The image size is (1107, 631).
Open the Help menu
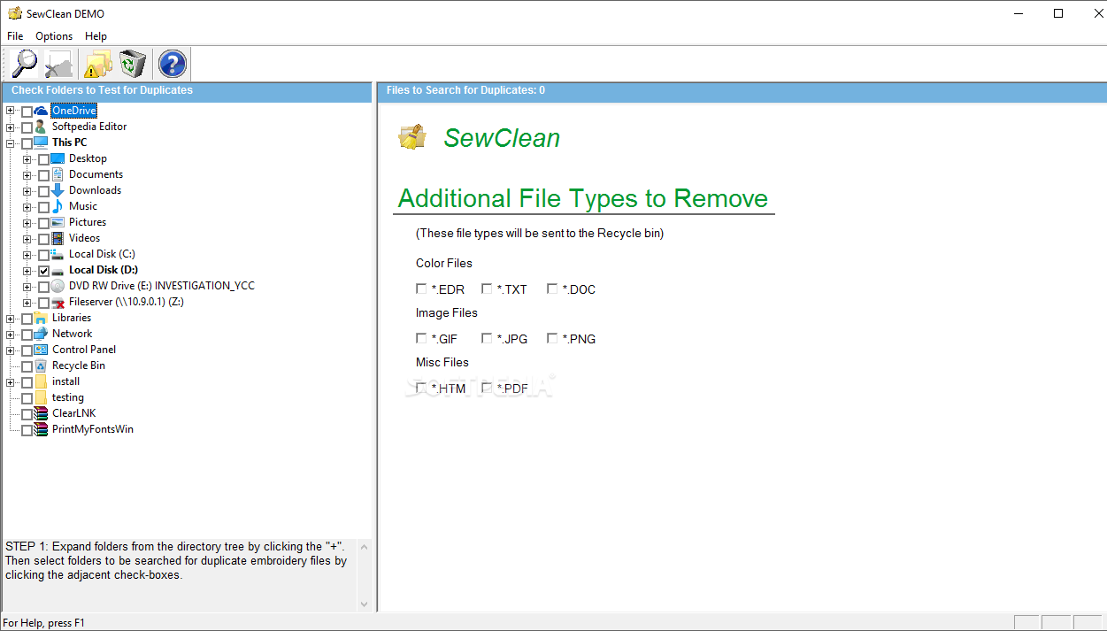pos(96,36)
